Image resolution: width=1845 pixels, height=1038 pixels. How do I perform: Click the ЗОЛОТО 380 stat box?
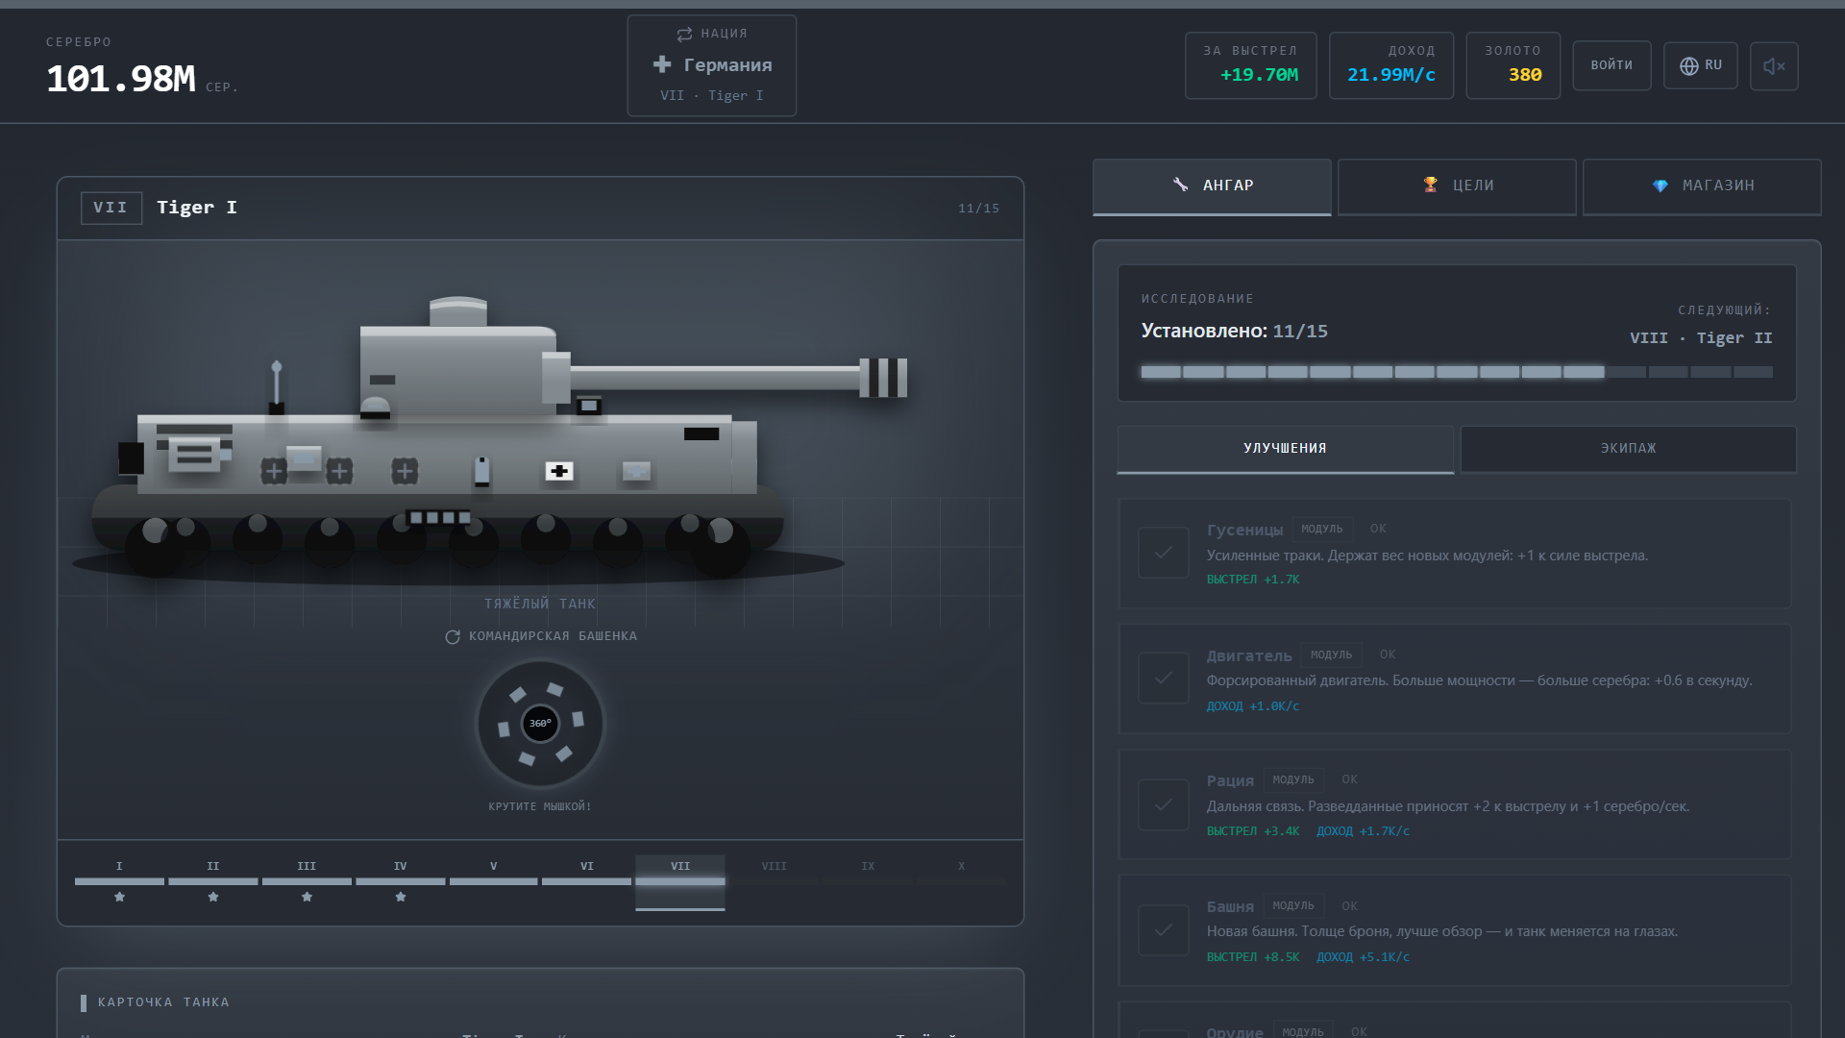(x=1513, y=65)
